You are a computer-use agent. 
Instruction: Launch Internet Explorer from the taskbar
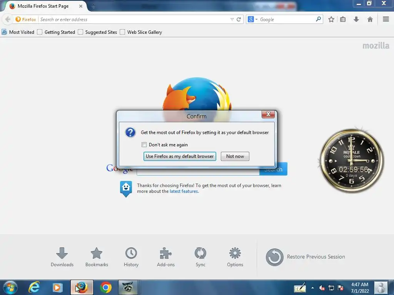point(34,287)
